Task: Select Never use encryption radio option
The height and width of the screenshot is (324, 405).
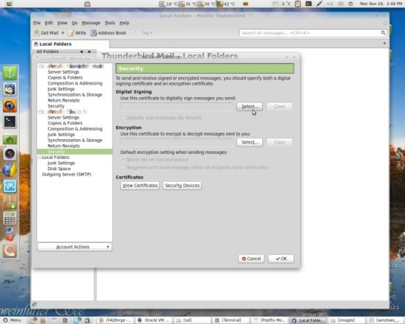Action: 123,160
